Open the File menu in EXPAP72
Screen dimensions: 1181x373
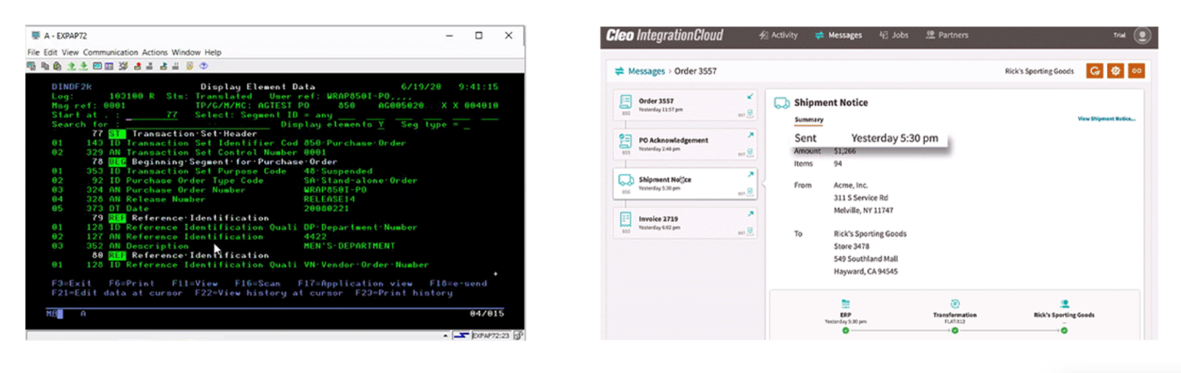(x=33, y=52)
